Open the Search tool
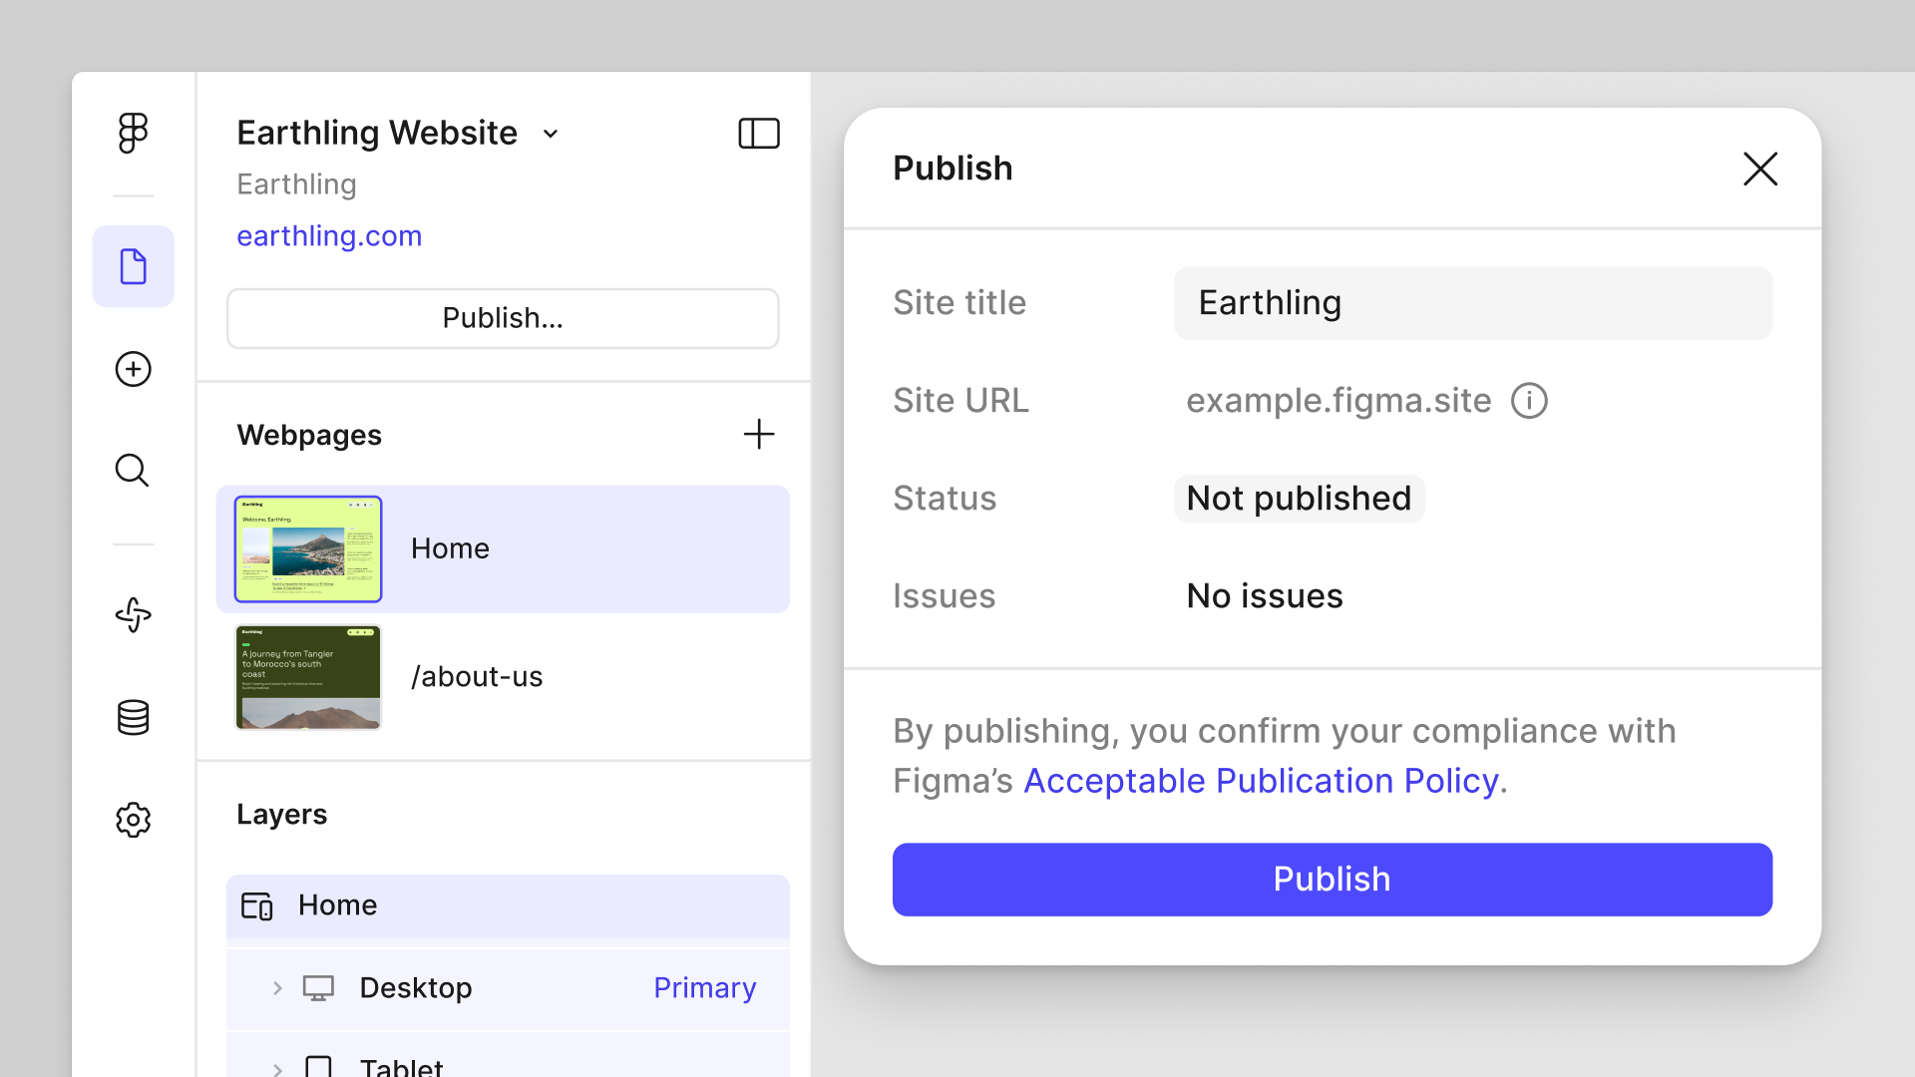The width and height of the screenshot is (1915, 1077). click(133, 470)
